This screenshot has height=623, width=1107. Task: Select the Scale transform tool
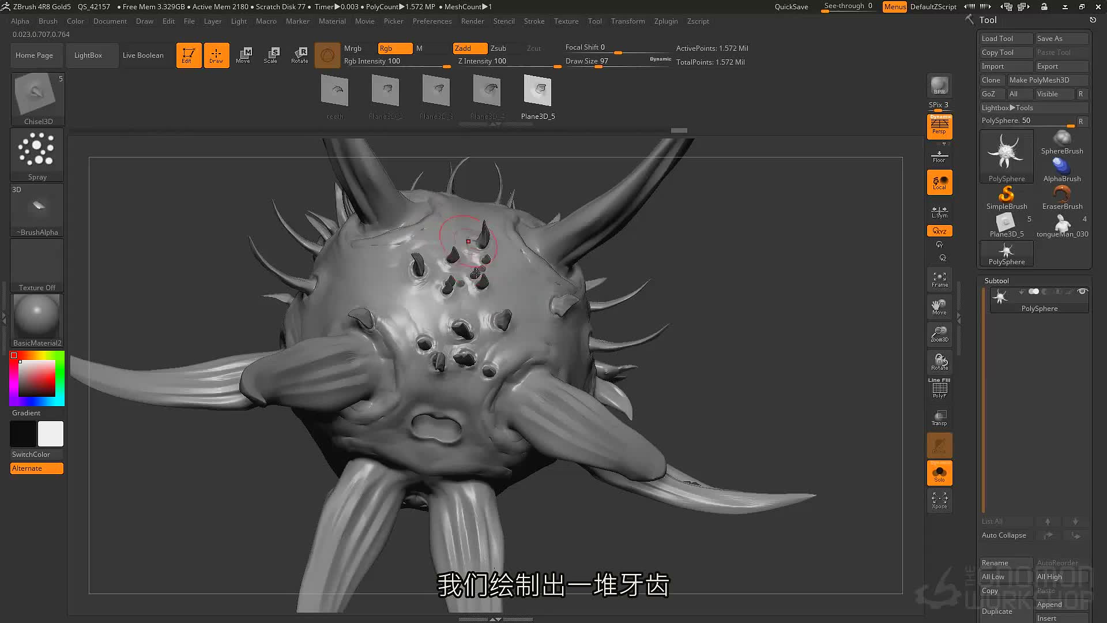(271, 55)
